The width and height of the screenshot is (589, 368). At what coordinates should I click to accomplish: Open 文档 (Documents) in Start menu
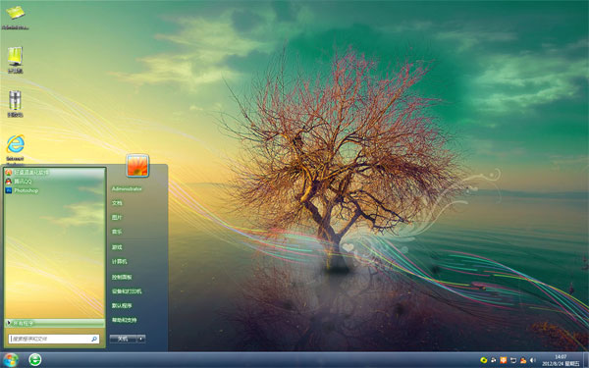[117, 203]
